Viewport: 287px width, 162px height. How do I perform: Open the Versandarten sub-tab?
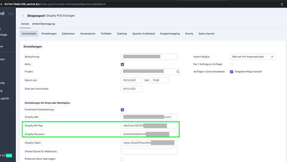click(x=88, y=34)
